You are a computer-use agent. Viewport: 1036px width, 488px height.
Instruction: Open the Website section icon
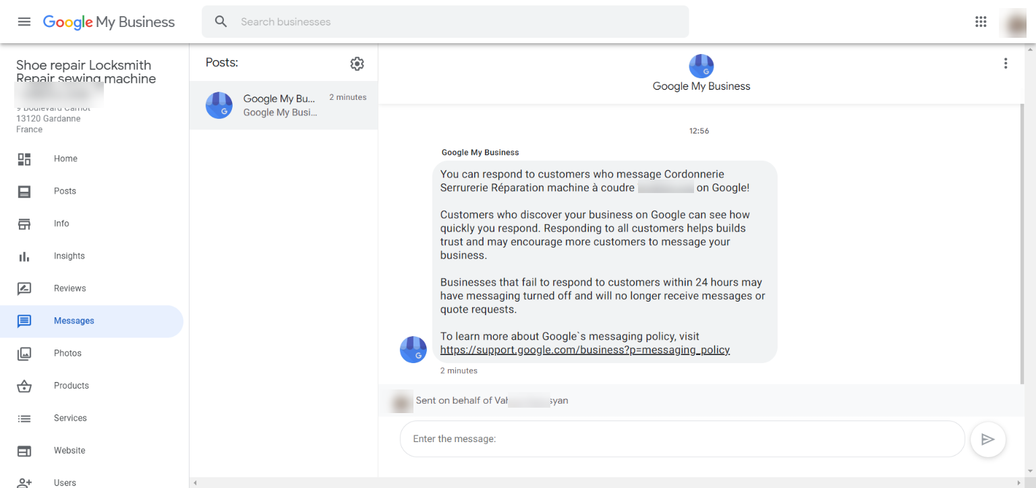coord(24,450)
